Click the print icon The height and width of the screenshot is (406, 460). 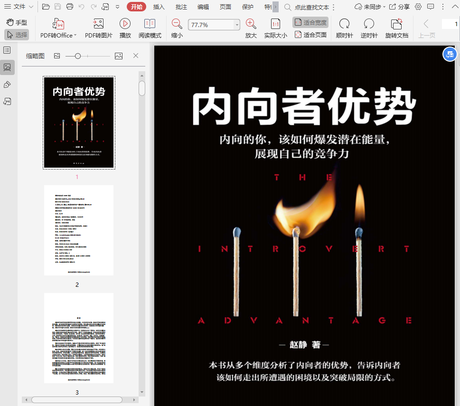click(70, 7)
